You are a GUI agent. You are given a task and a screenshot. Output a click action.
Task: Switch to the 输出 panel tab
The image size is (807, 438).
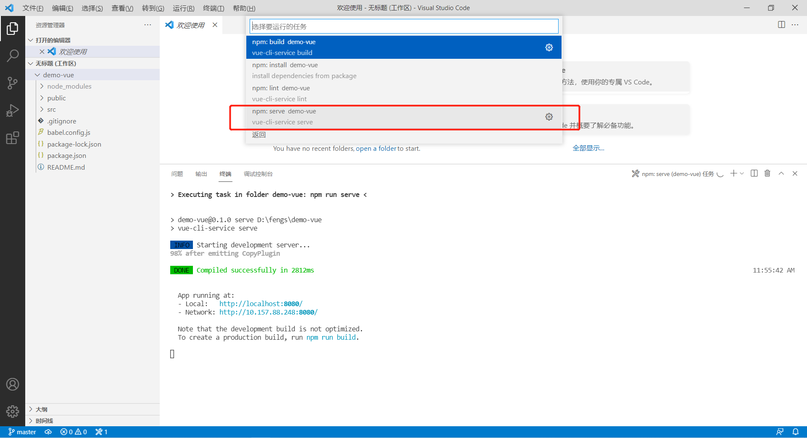201,174
